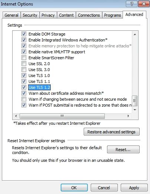Check Use SSL 2.0 box
The width and height of the screenshot is (150, 194).
click(24, 64)
